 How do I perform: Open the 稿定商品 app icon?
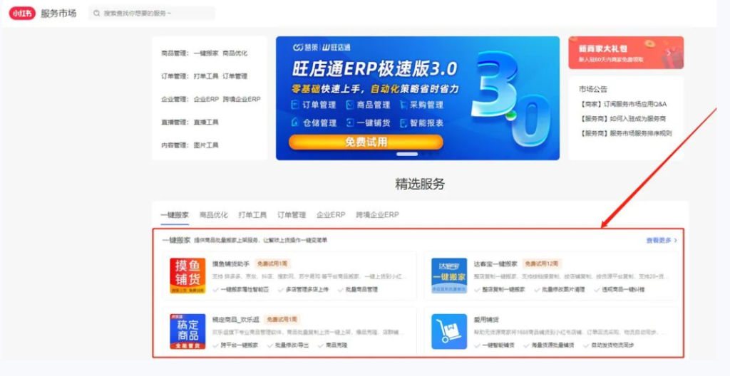(x=187, y=331)
